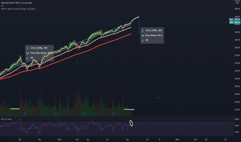Click the dividend D marker near mid-March
Image resolution: width=241 pixels, height=142 pixels.
pyautogui.click(x=84, y=114)
